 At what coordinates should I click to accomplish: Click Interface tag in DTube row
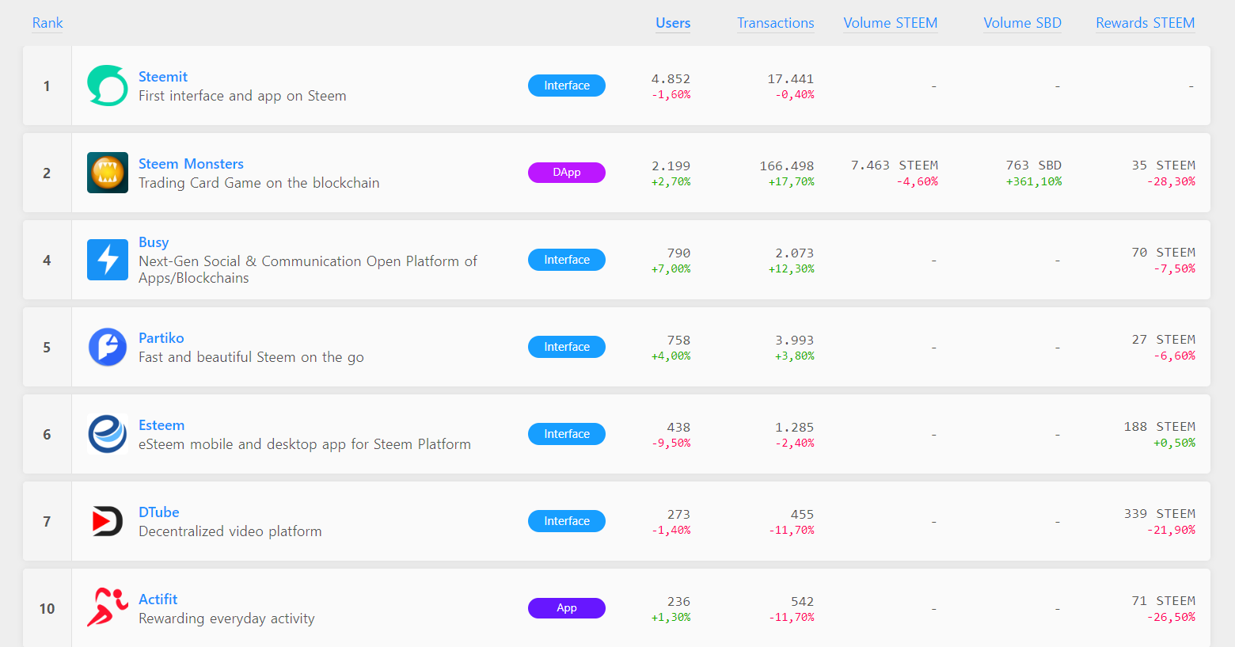tap(567, 521)
